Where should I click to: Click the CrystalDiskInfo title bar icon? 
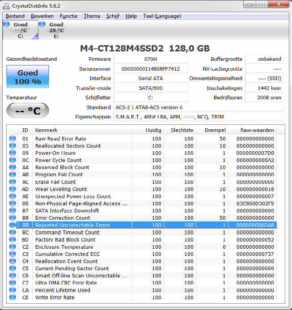pyautogui.click(x=6, y=6)
